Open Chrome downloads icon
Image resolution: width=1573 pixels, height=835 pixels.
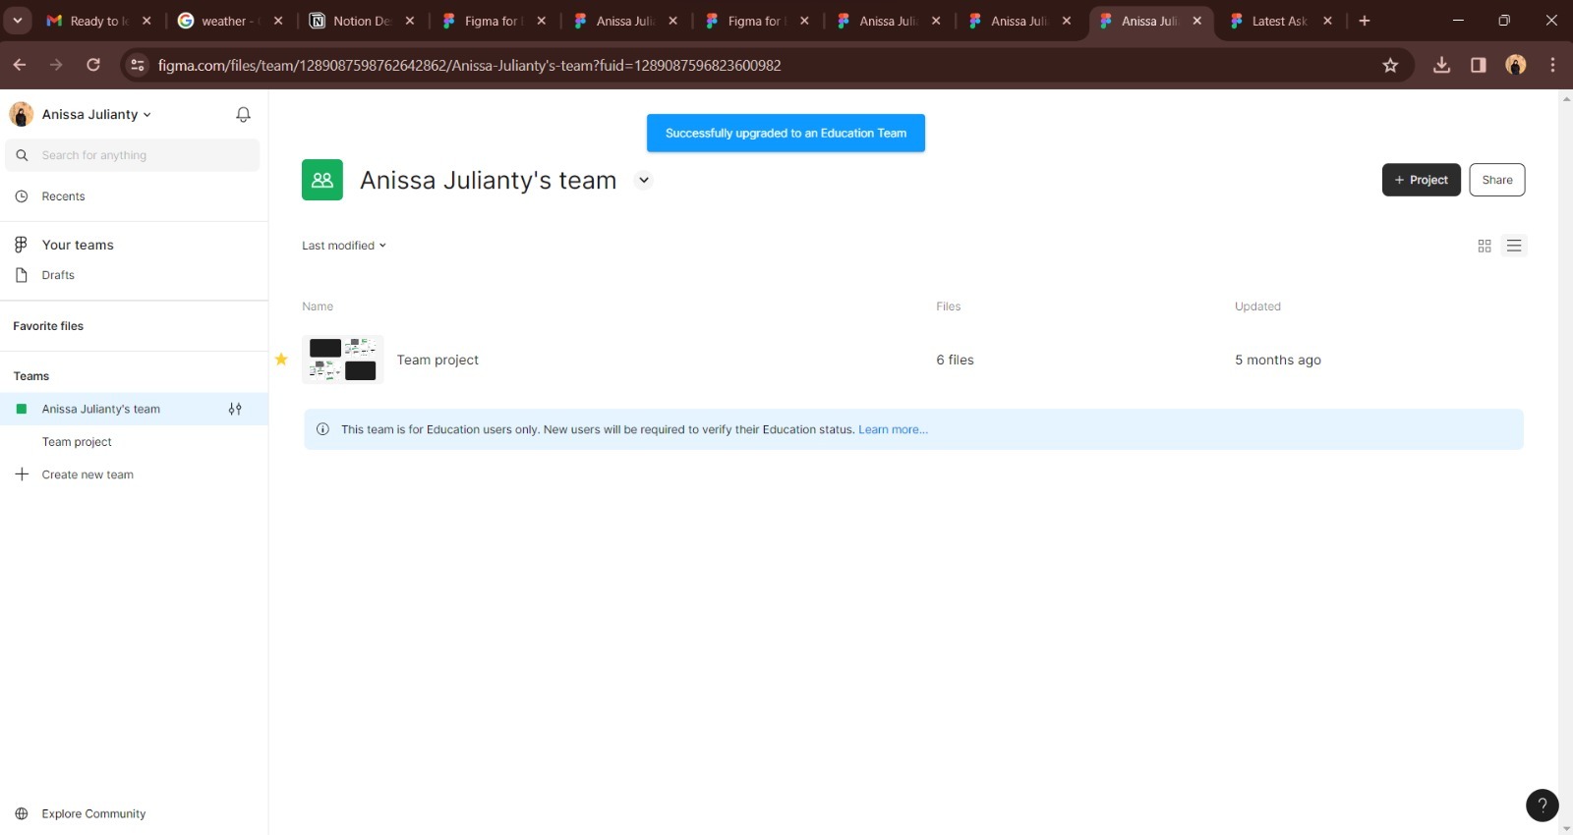pyautogui.click(x=1441, y=65)
